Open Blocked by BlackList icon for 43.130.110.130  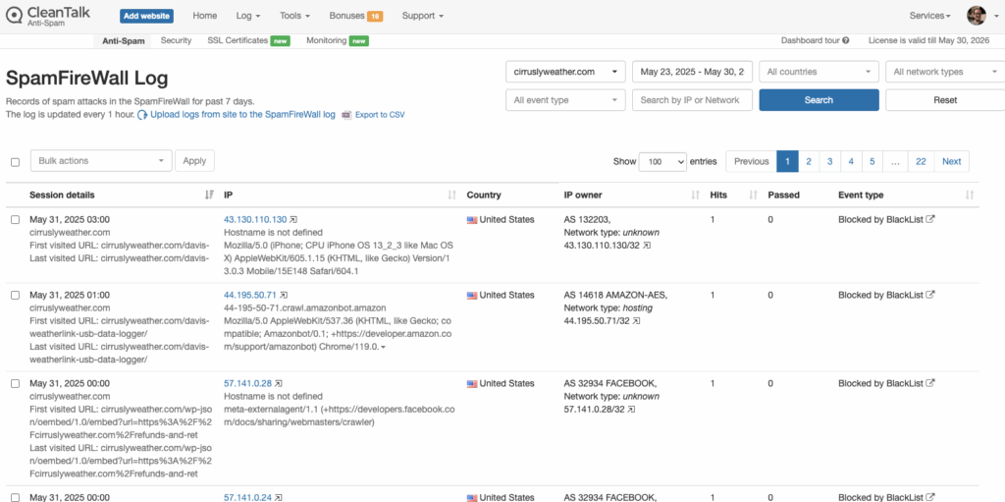click(930, 219)
